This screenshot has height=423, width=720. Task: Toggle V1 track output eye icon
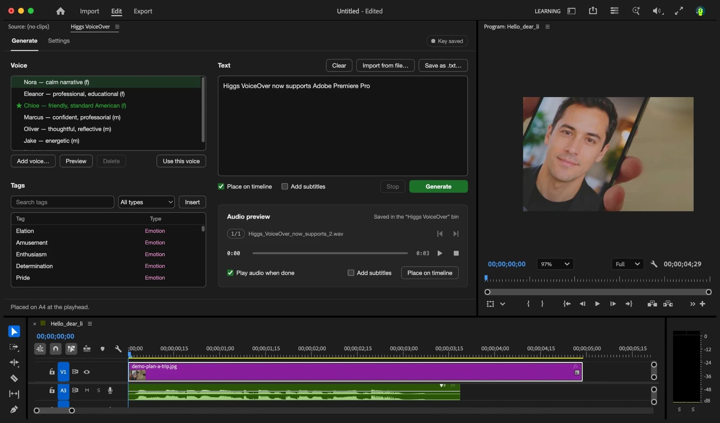point(87,372)
